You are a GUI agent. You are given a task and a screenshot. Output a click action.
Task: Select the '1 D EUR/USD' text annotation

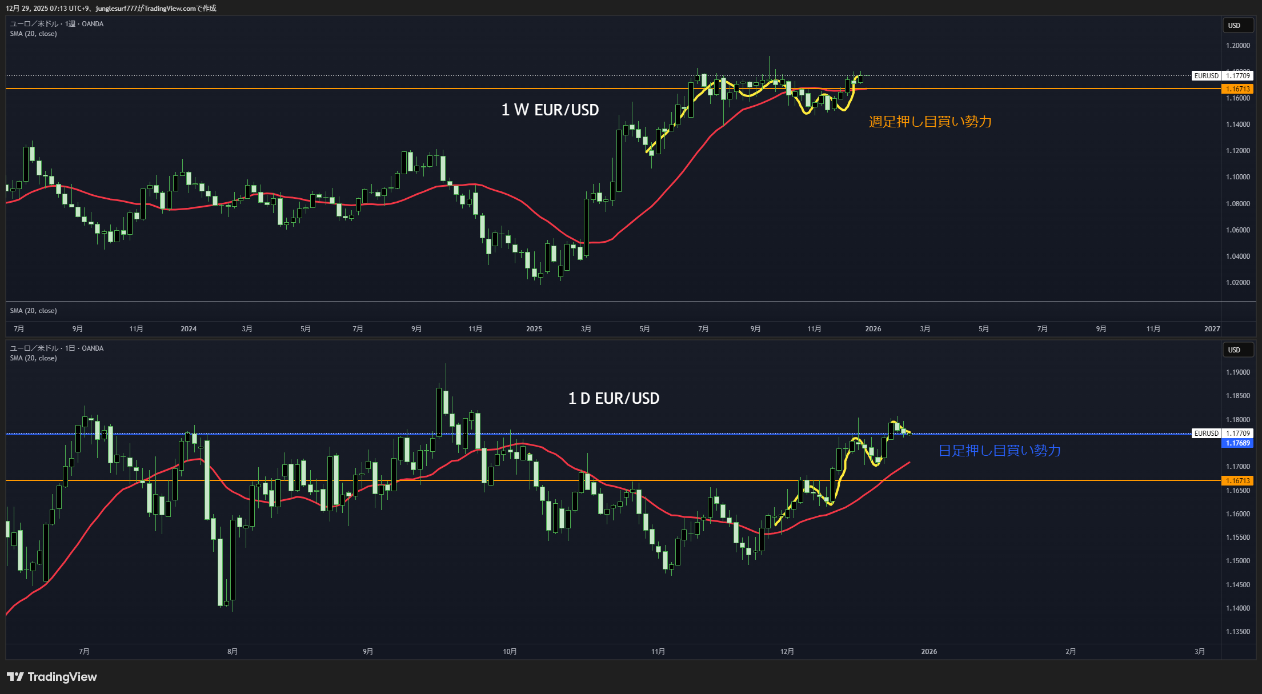click(614, 398)
